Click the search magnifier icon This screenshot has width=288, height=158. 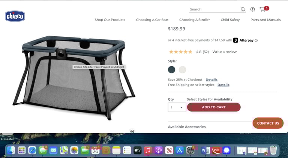point(243,9)
